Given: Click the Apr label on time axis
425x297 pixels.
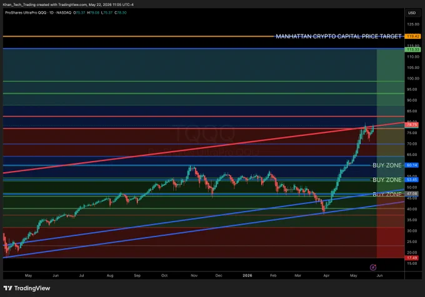Looking at the screenshot, I should [326, 276].
